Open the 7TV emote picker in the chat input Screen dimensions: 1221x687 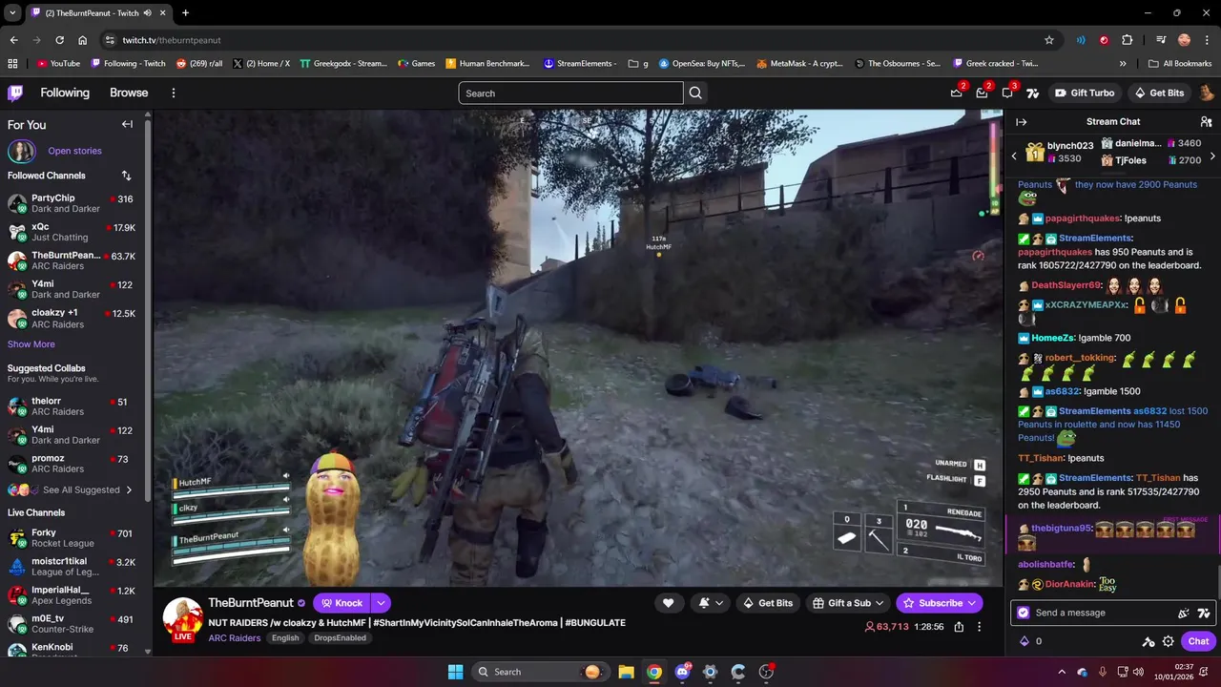(x=1204, y=613)
